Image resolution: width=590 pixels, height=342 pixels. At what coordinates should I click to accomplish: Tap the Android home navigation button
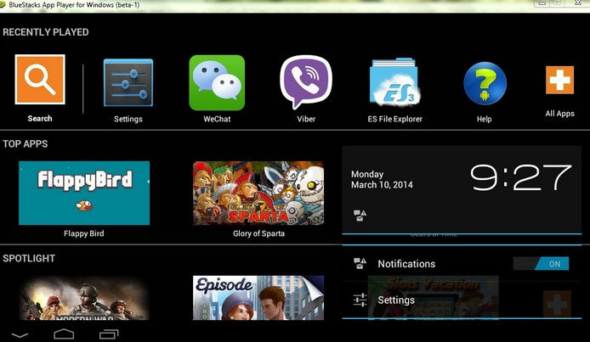point(64,334)
